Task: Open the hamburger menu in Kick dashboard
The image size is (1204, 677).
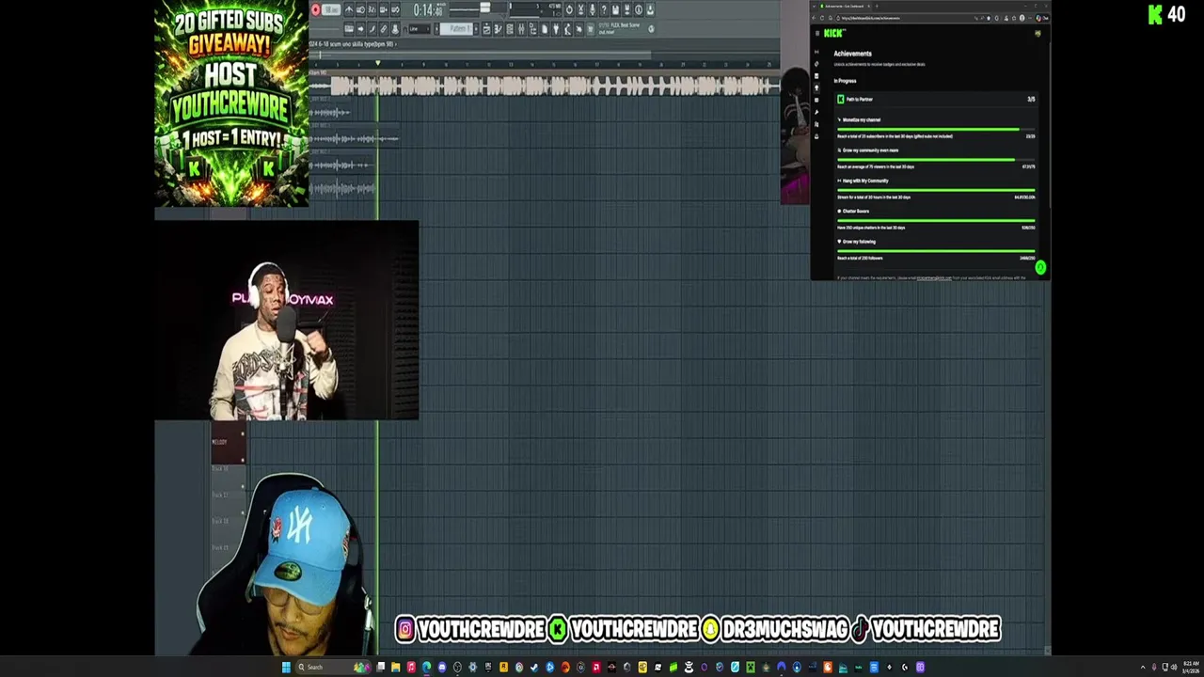Action: pos(817,33)
